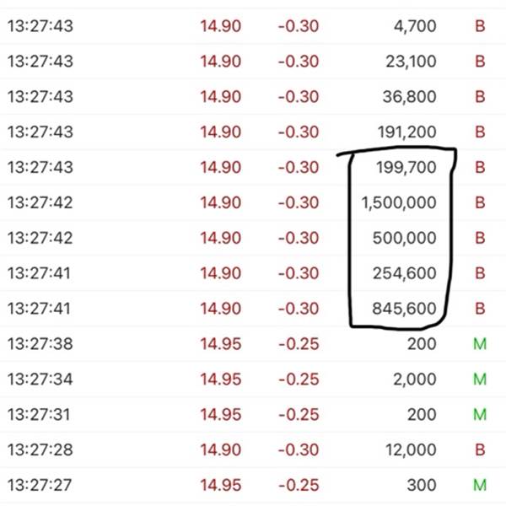Screen dimensions: 506x506
Task: Click the B marker beside 500,000 volume
Action: (480, 238)
